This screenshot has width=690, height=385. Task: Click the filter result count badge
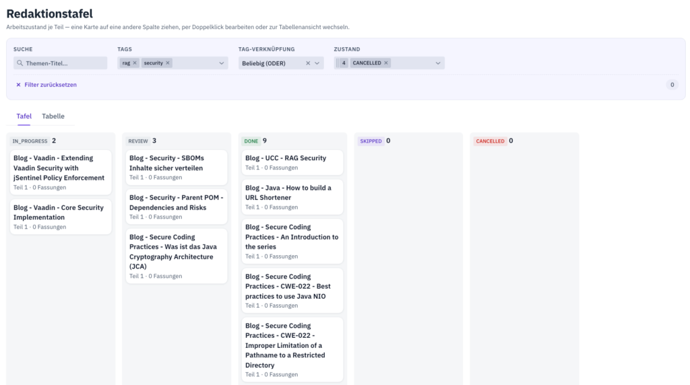click(x=672, y=85)
